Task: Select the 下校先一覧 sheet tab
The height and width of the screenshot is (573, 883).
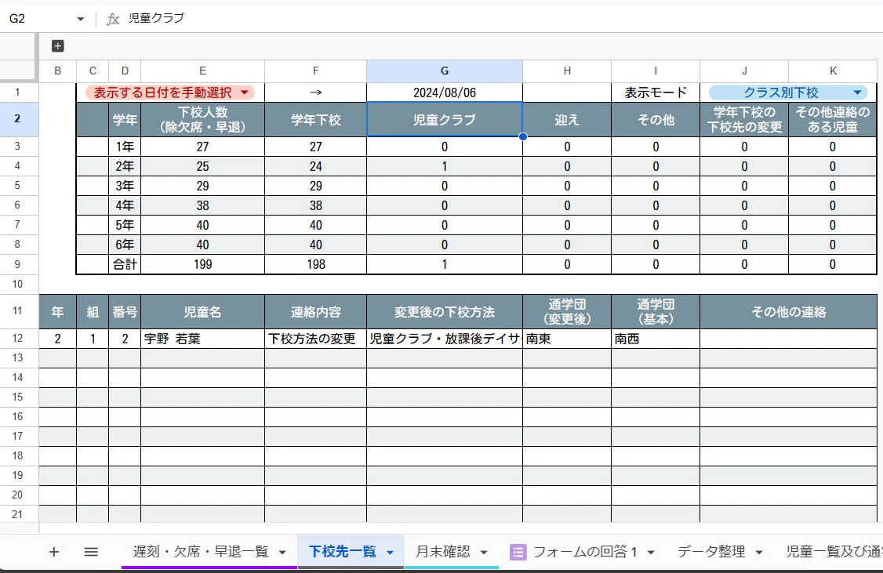Action: coord(343,552)
